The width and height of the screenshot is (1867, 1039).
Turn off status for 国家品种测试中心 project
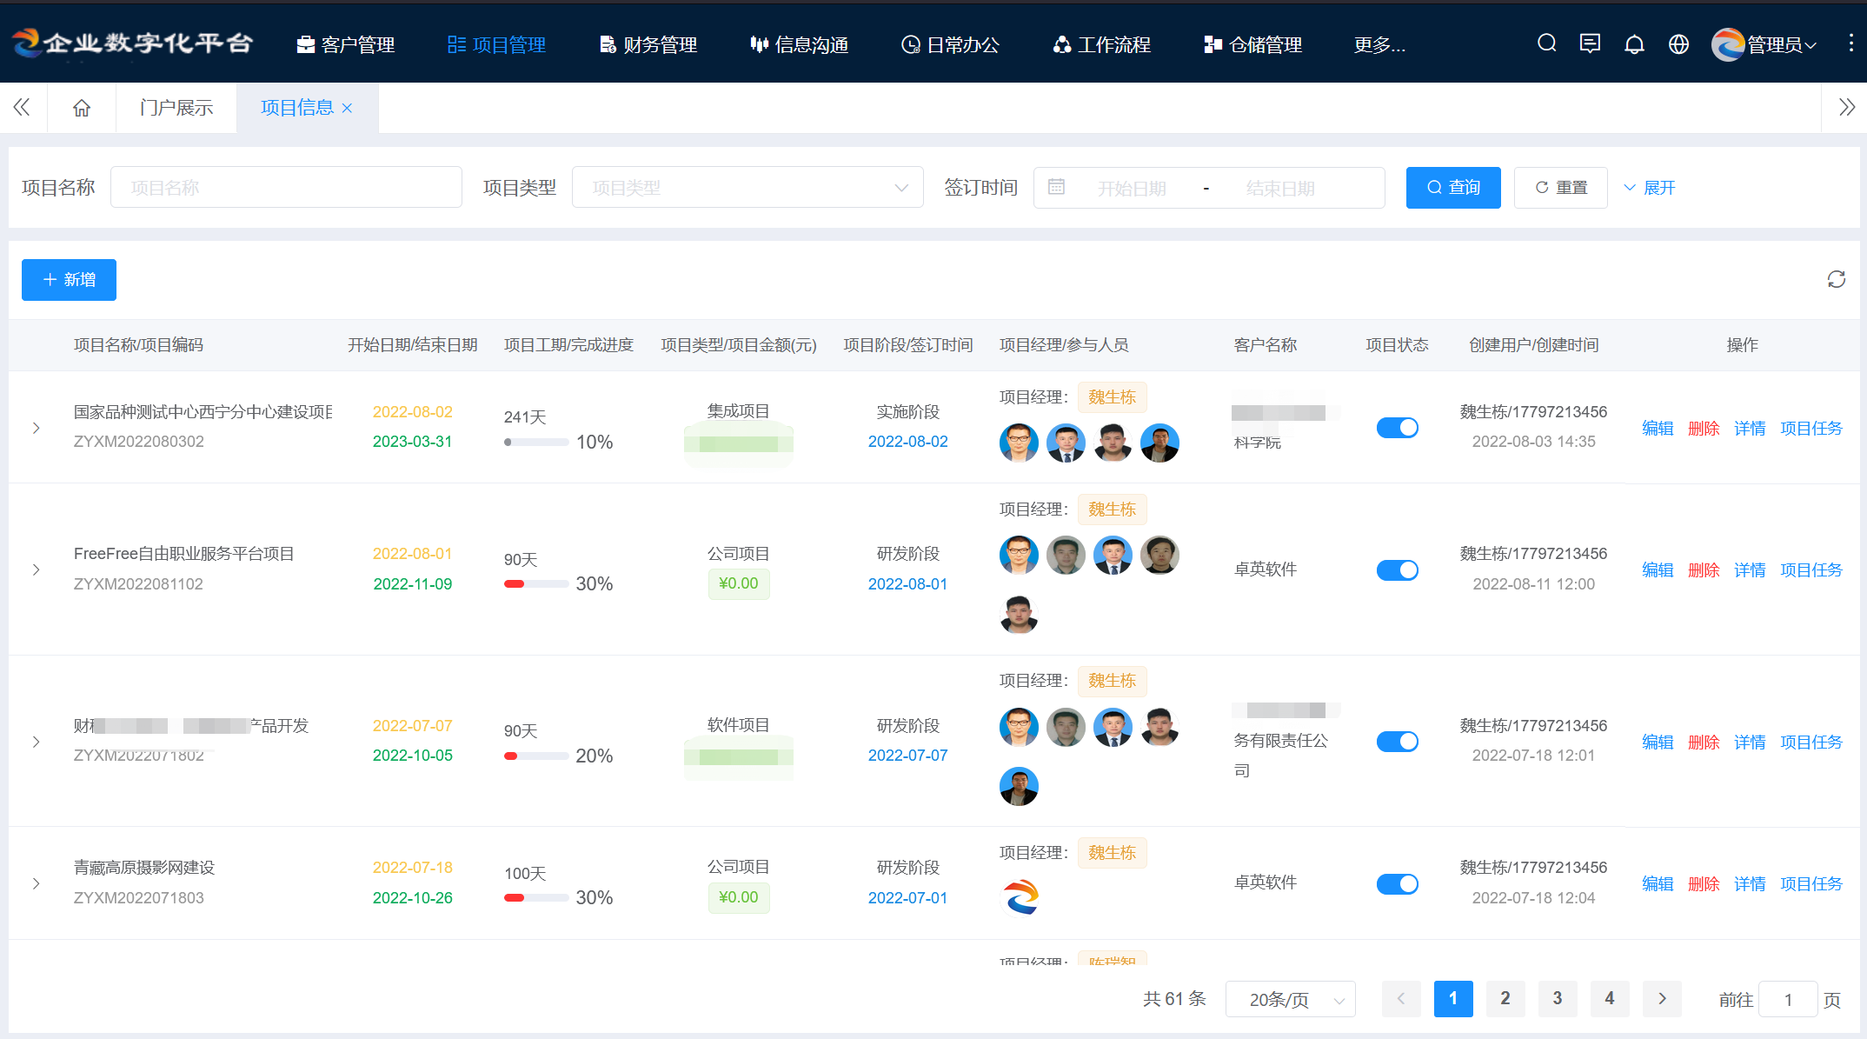tap(1397, 427)
